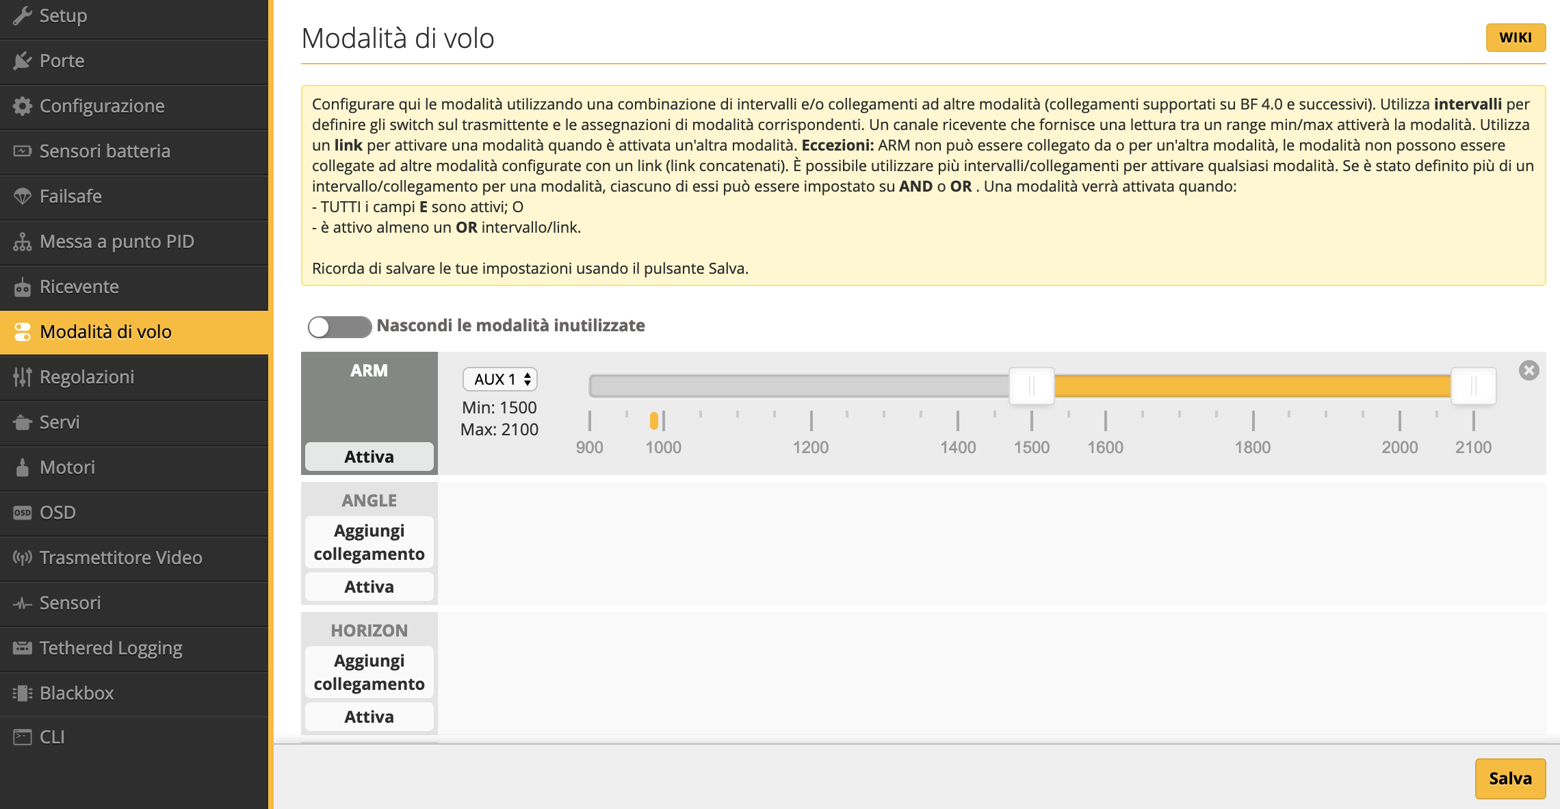The image size is (1560, 809).
Task: Click the Porte plug icon
Action: [x=22, y=61]
